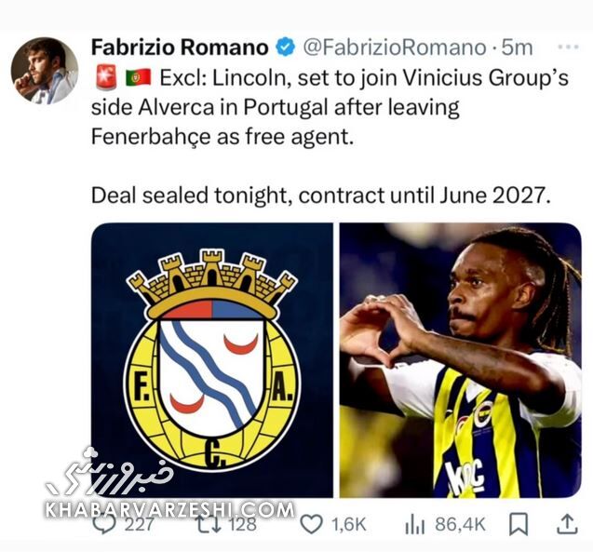Bookmark this tweet
The width and height of the screenshot is (593, 552).
click(519, 524)
